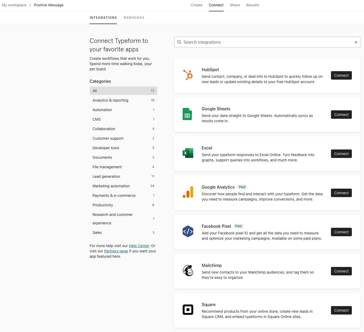Click the Facebook Pixel code icon

pyautogui.click(x=188, y=231)
